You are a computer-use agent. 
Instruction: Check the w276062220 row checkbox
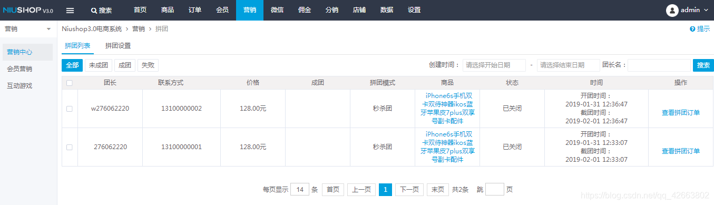coord(70,109)
